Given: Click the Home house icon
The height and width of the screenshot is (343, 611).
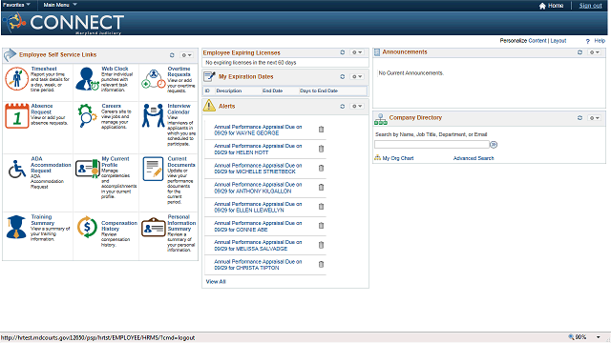Looking at the screenshot, I should (542, 6).
